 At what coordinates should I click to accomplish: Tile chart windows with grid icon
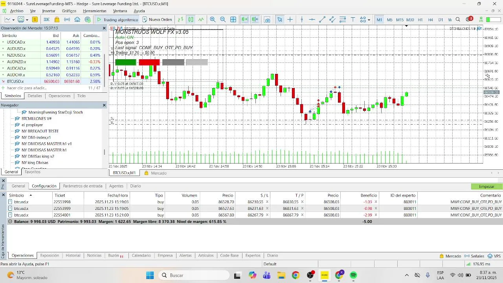[233, 19]
